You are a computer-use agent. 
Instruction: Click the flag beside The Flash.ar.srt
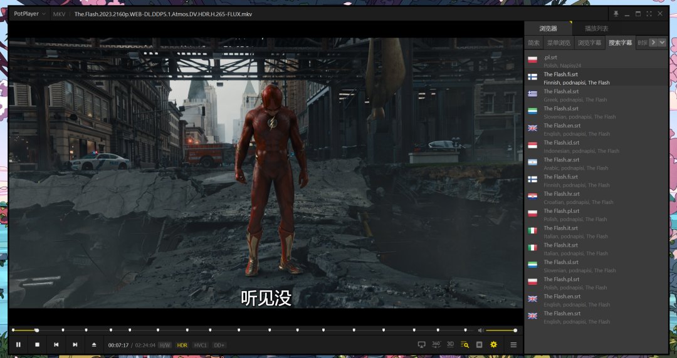(x=532, y=162)
